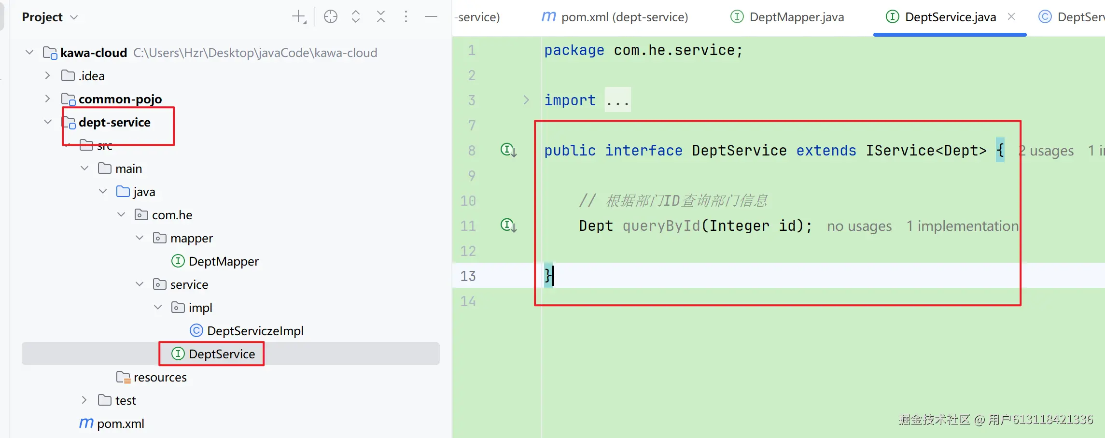Screen dimensions: 1105x438
Task: Collapse the main folder
Action: point(84,168)
